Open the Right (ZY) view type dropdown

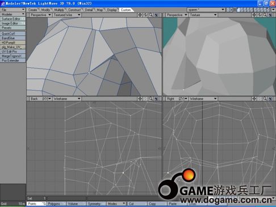click(177, 99)
